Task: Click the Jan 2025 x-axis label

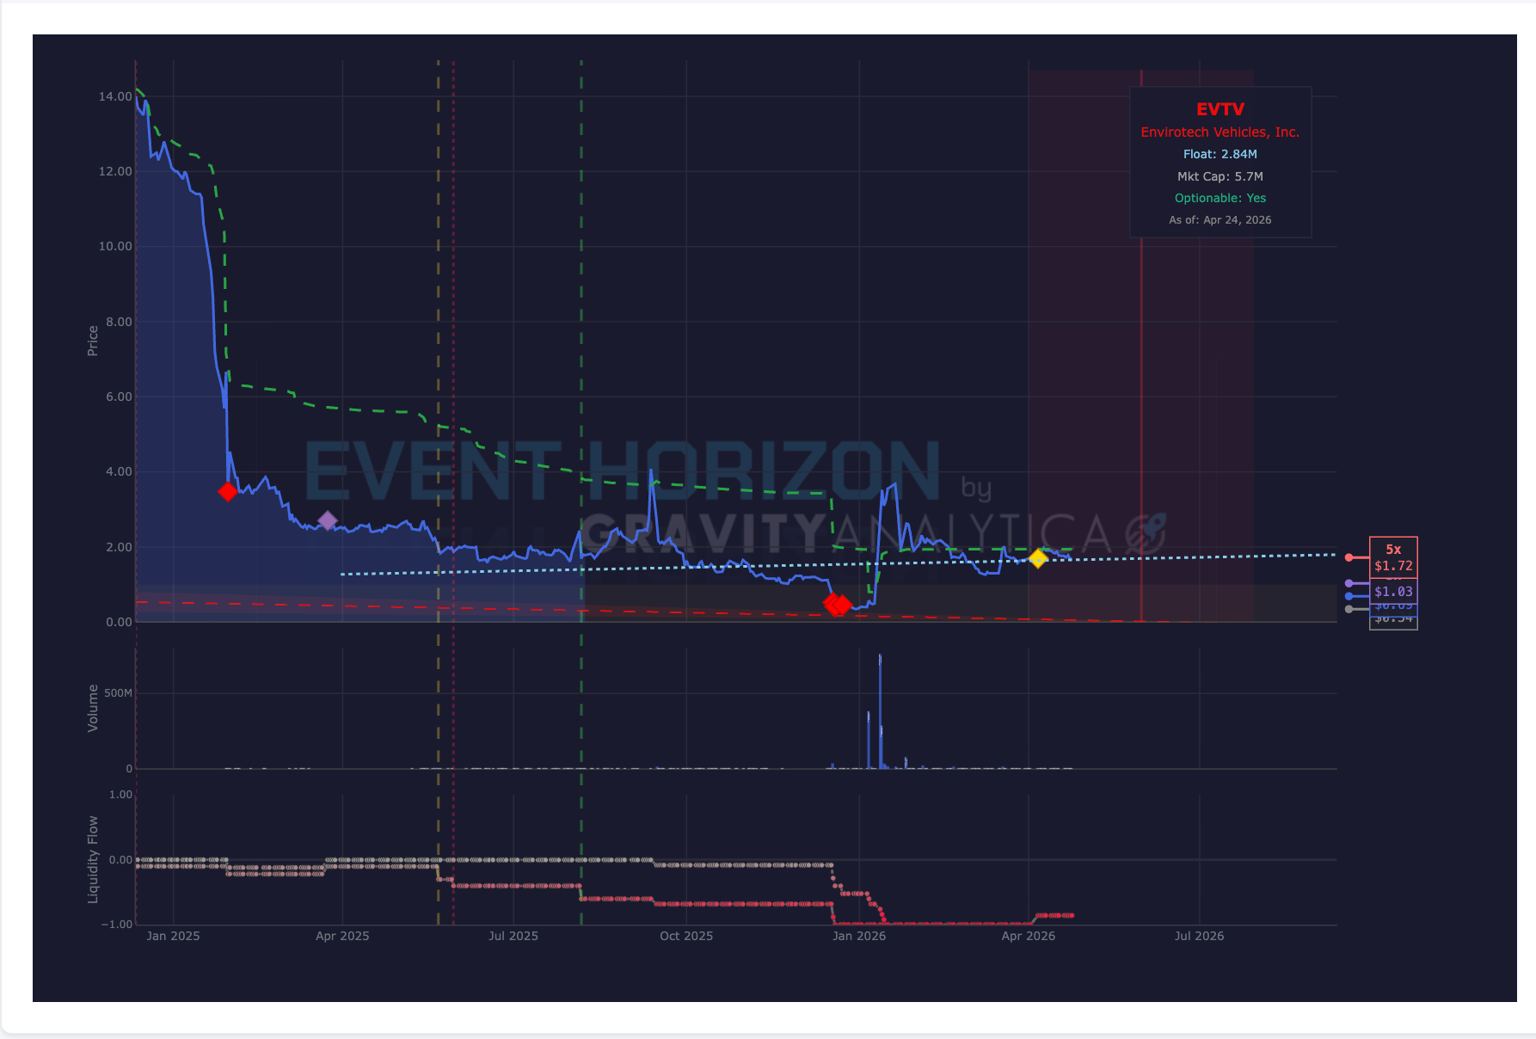Action: point(173,936)
